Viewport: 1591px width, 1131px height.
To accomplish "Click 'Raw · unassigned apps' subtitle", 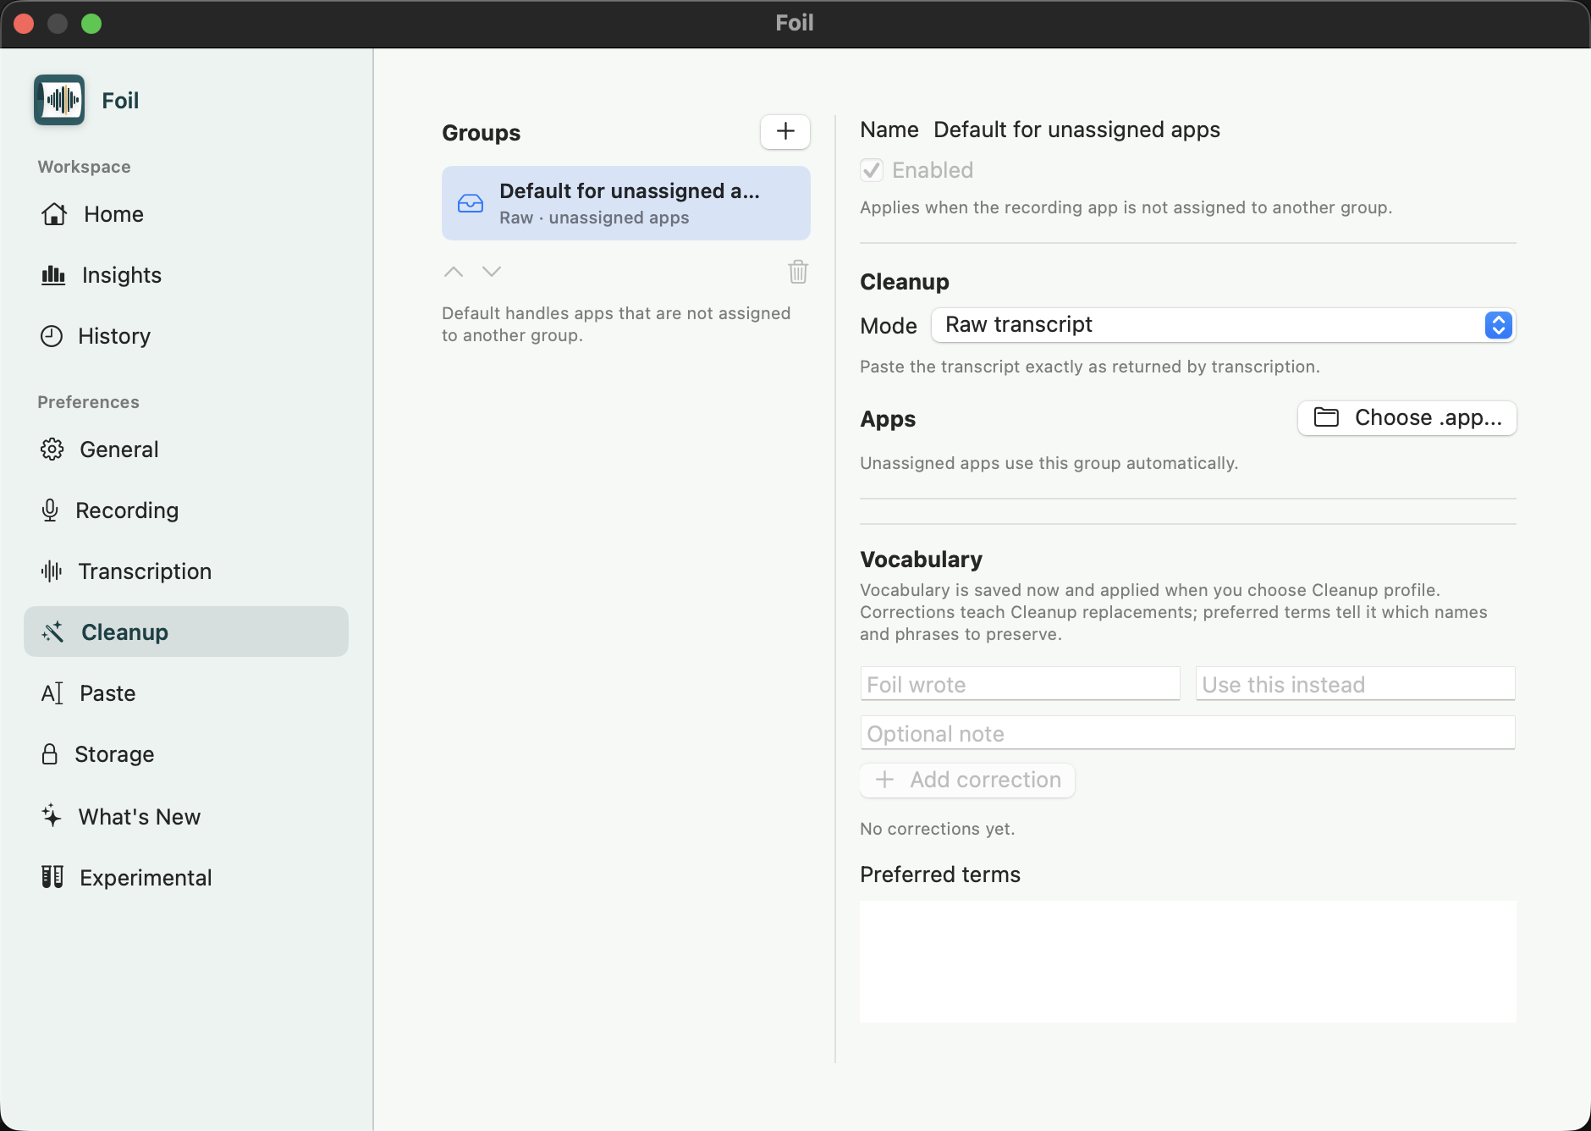I will pos(594,218).
